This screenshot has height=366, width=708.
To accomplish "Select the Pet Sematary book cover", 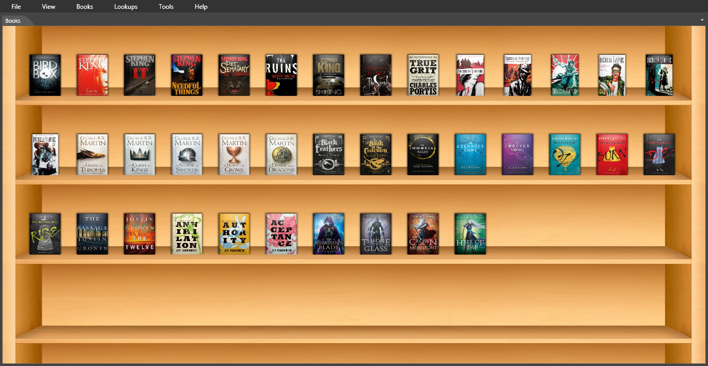I will tap(234, 75).
